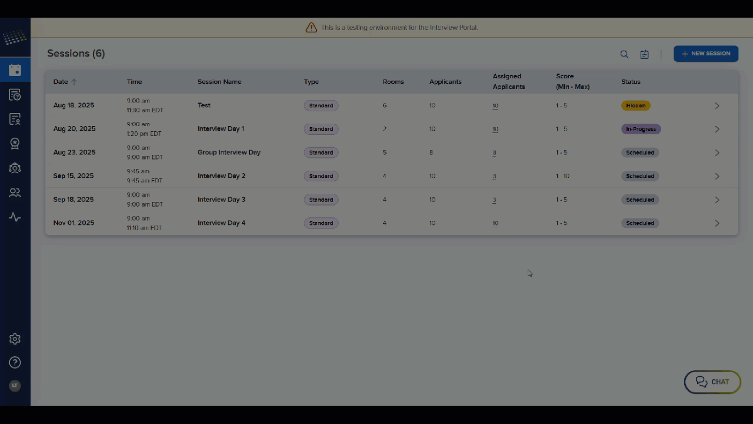Image resolution: width=753 pixels, height=424 pixels.
Task: Open the LT user avatar
Action: click(15, 386)
